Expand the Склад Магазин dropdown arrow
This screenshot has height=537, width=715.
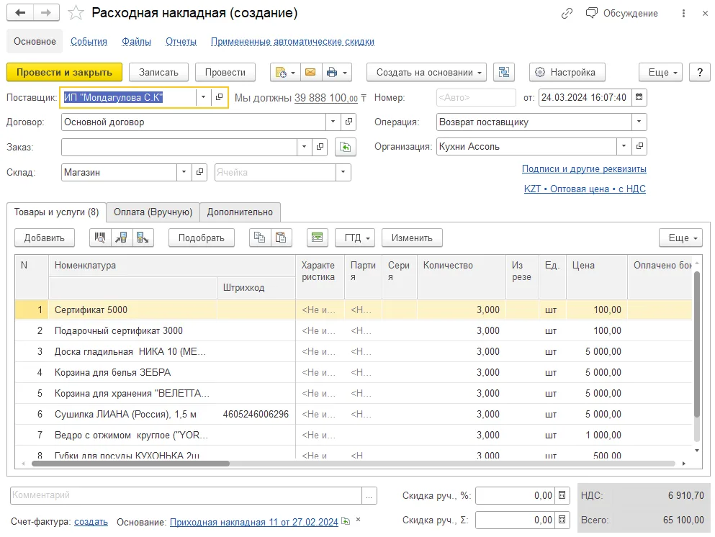pos(184,172)
